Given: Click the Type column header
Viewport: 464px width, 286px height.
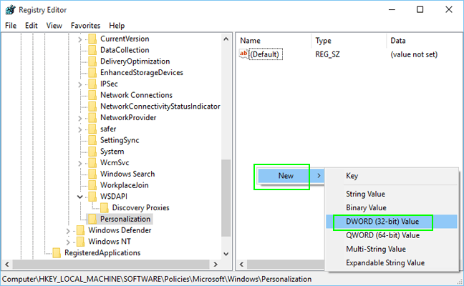Looking at the screenshot, I should tap(347, 41).
